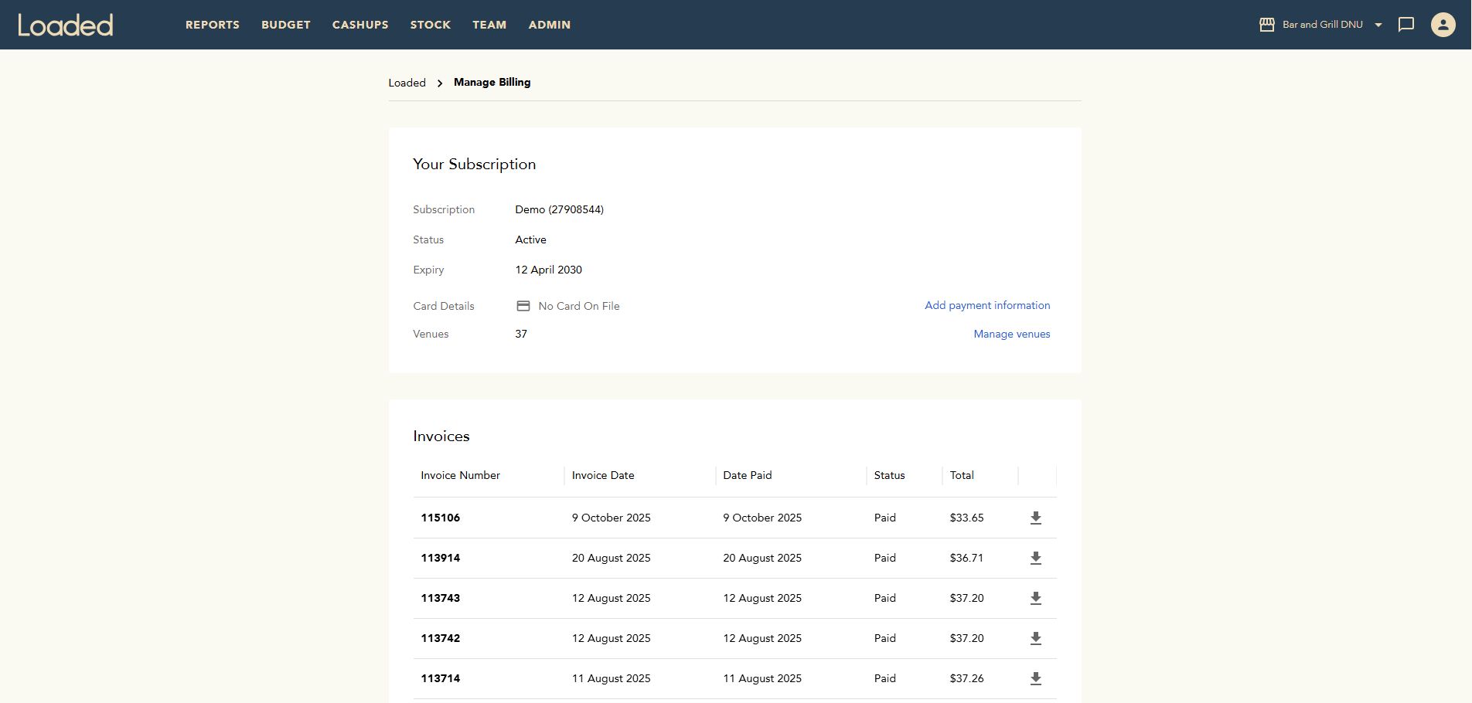Screen dimensions: 1472x703
Task: Select invoice number 113914
Action: pos(441,558)
